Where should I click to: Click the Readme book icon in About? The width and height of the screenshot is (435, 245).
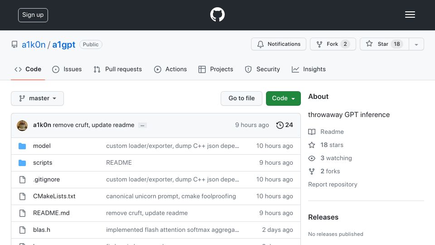point(312,132)
